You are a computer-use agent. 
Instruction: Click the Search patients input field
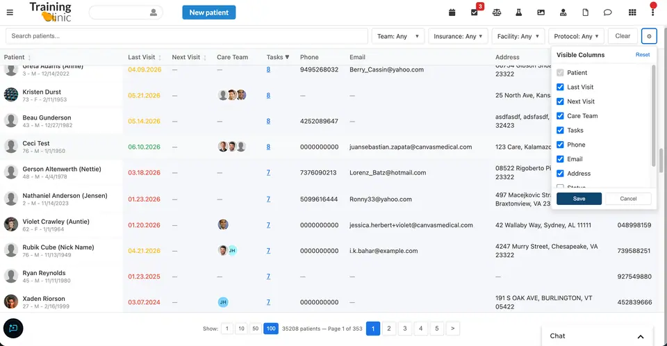point(187,36)
